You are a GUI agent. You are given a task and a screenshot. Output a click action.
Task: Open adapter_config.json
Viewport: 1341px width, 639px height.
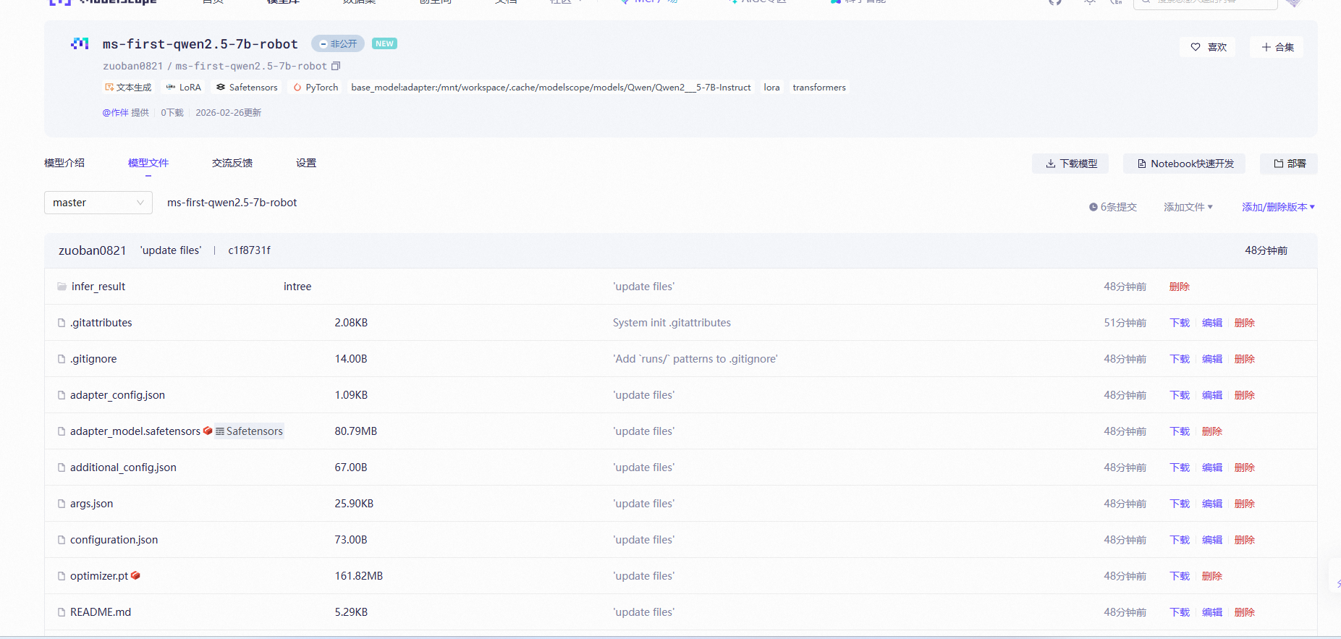click(x=117, y=395)
